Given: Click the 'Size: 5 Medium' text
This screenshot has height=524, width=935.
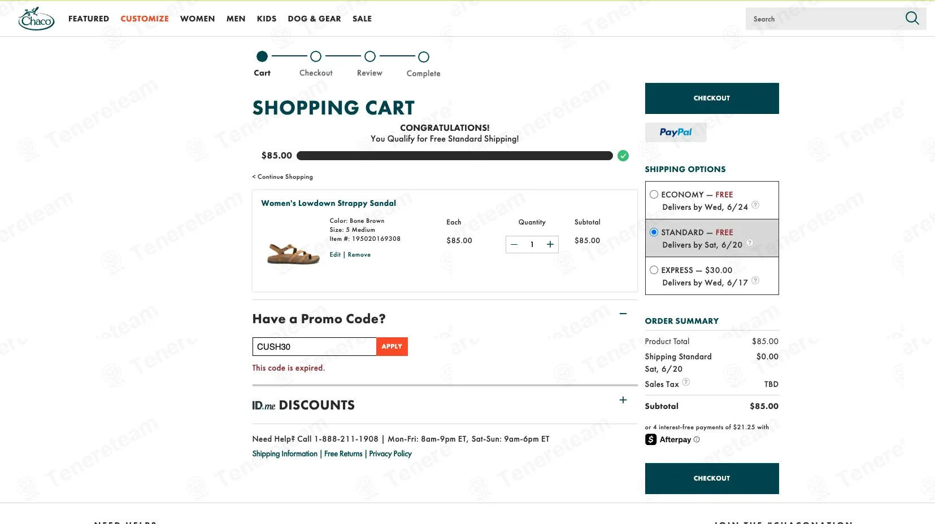Looking at the screenshot, I should pyautogui.click(x=353, y=230).
